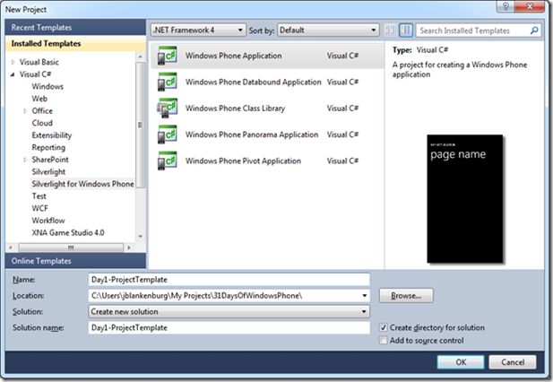This screenshot has width=553, height=382.
Task: Open the Solution Create new solution dropdown
Action: tap(229, 311)
